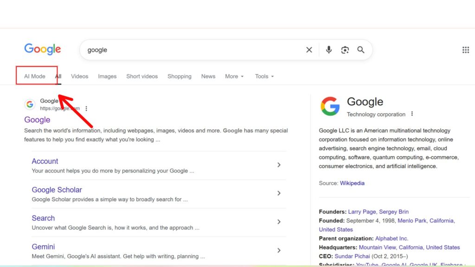This screenshot has width=475, height=267.
Task: Expand the Google Scholar sitelink chevron
Action: [x=279, y=193]
